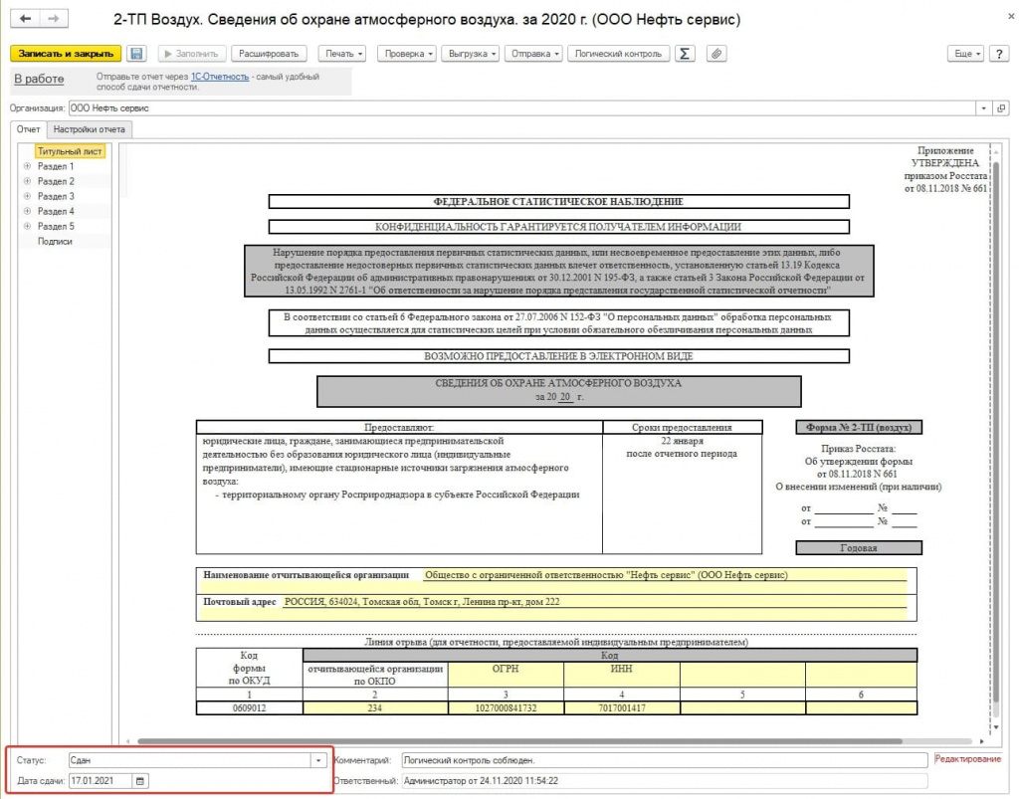Click the Почтовый адрес field in the form
The image size is (1019, 799).
coord(594,602)
